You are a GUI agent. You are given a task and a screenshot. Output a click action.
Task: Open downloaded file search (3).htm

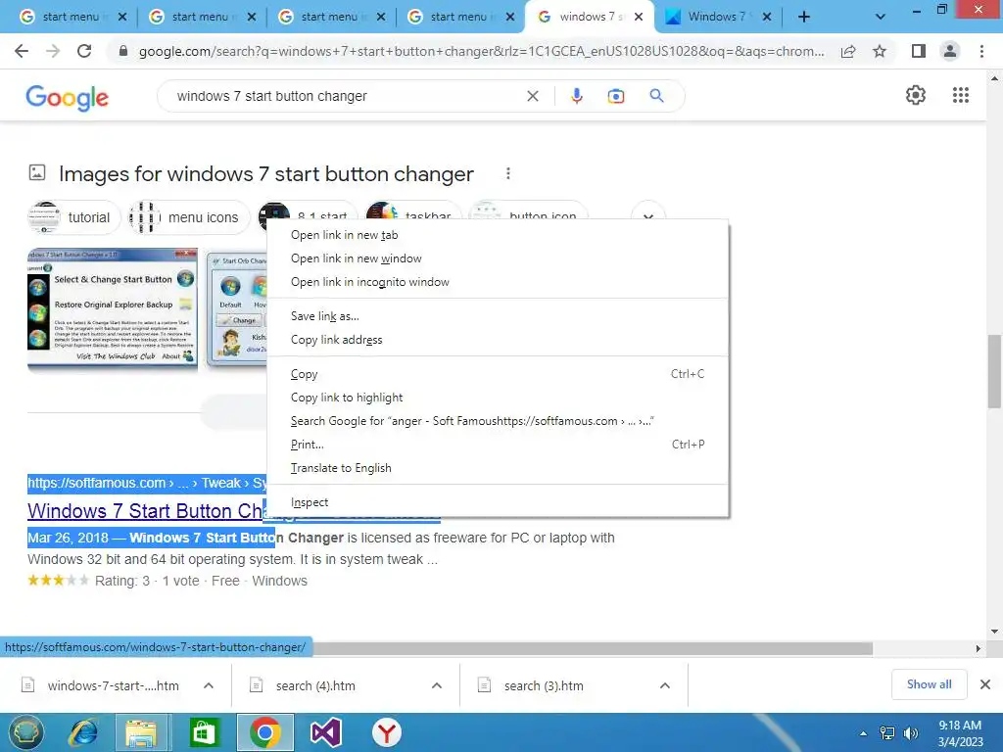click(543, 685)
